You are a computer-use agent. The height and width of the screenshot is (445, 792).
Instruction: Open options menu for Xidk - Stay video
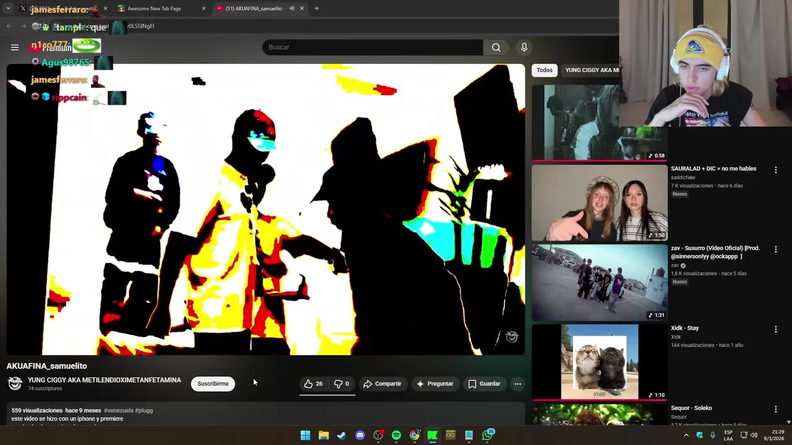coord(775,329)
